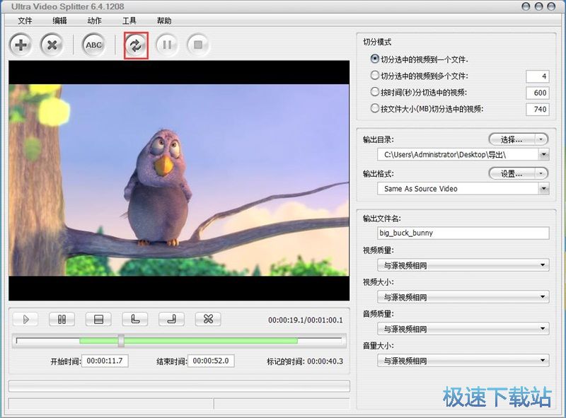
Task: Open the 动作 menu
Action: coord(94,21)
